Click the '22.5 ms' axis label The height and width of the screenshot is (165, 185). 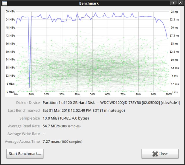[175, 19]
